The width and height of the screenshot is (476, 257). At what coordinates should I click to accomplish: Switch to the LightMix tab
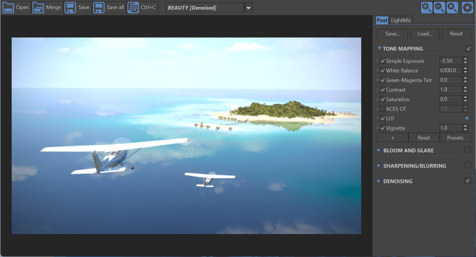401,20
